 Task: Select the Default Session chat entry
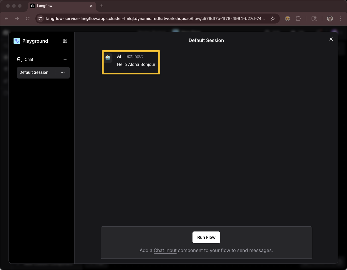click(x=34, y=72)
